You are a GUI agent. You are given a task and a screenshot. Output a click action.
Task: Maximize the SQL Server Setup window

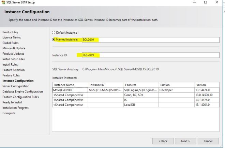[x=206, y=2]
